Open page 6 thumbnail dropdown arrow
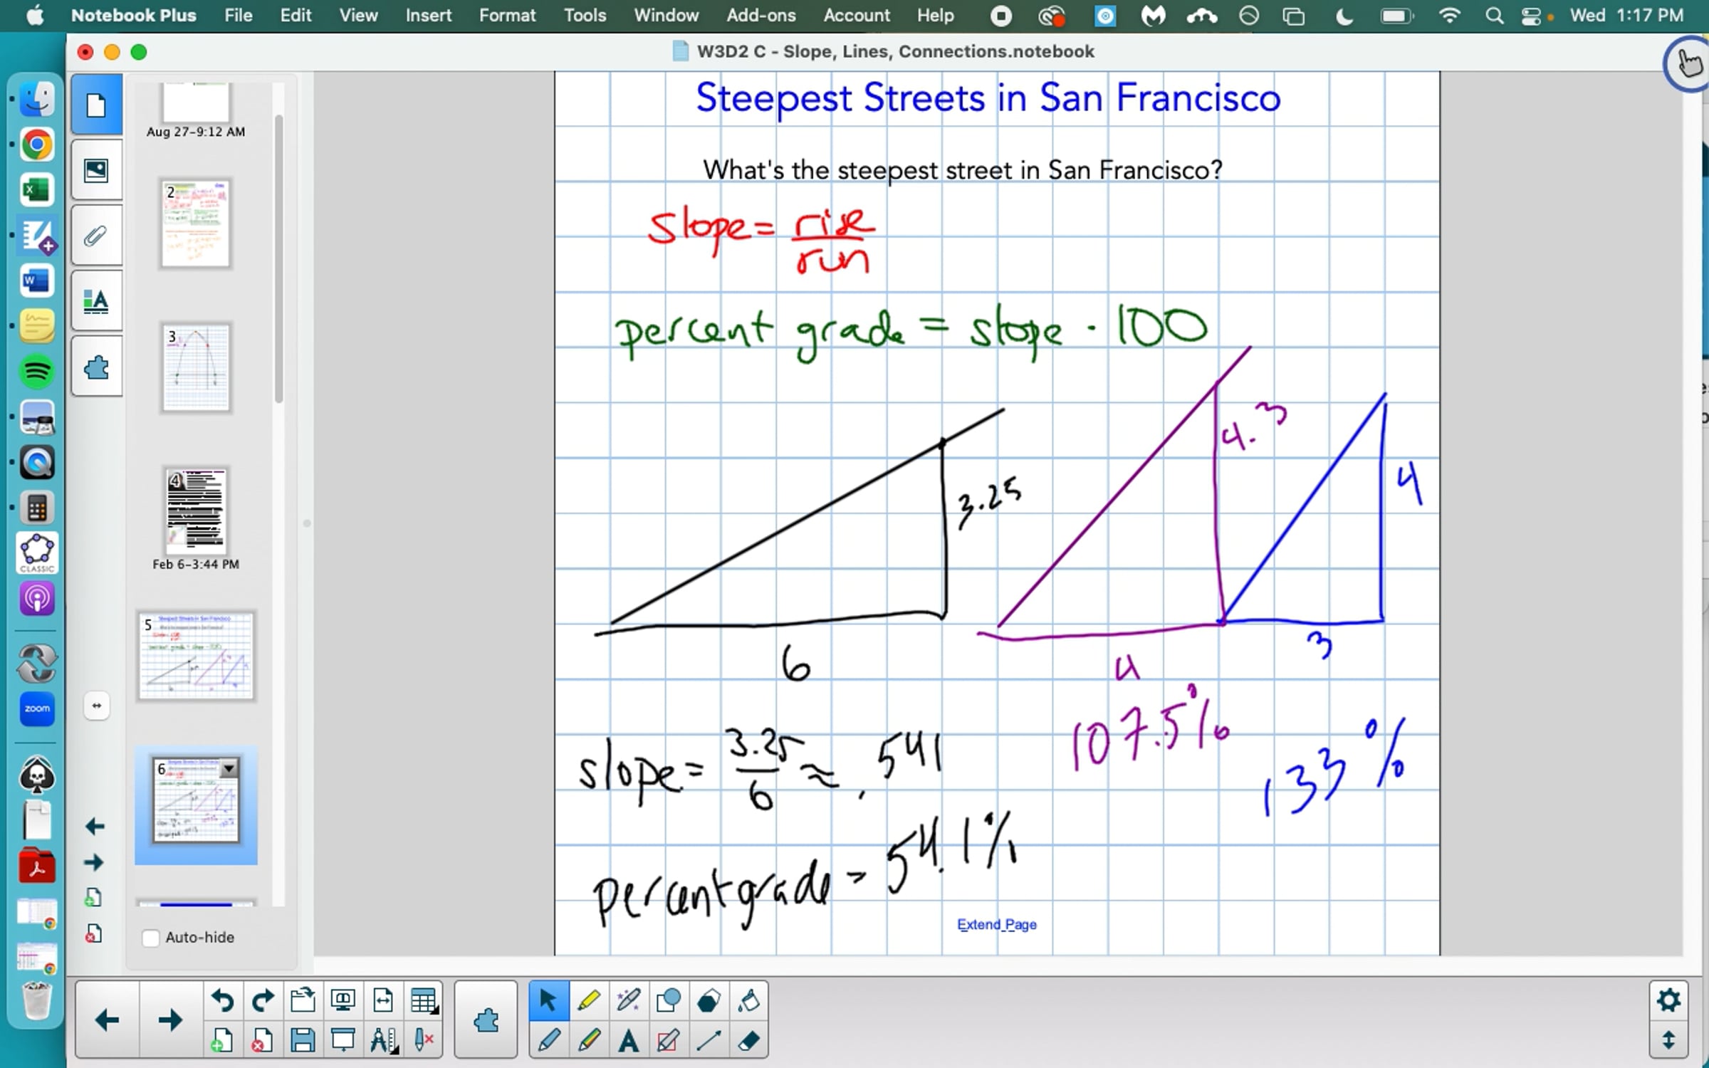 pyautogui.click(x=229, y=769)
